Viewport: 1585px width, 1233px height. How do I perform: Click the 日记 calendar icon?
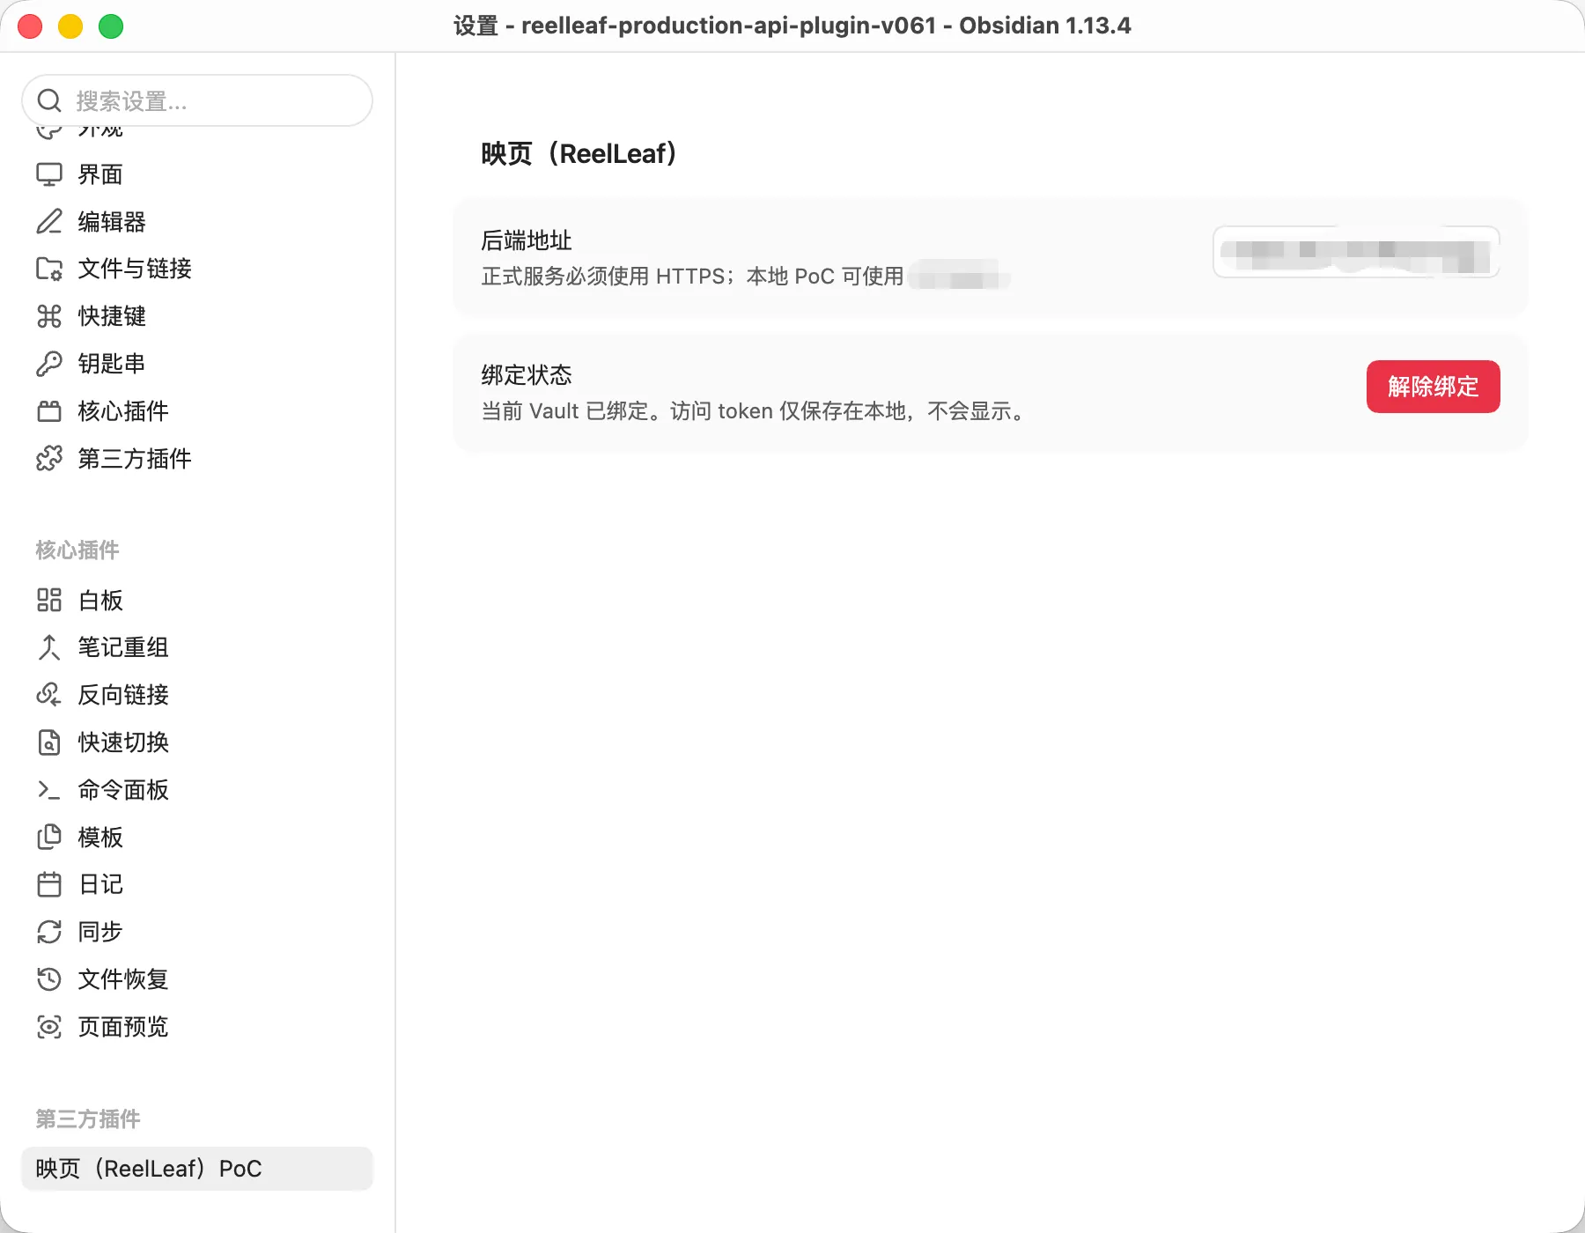[x=49, y=884]
